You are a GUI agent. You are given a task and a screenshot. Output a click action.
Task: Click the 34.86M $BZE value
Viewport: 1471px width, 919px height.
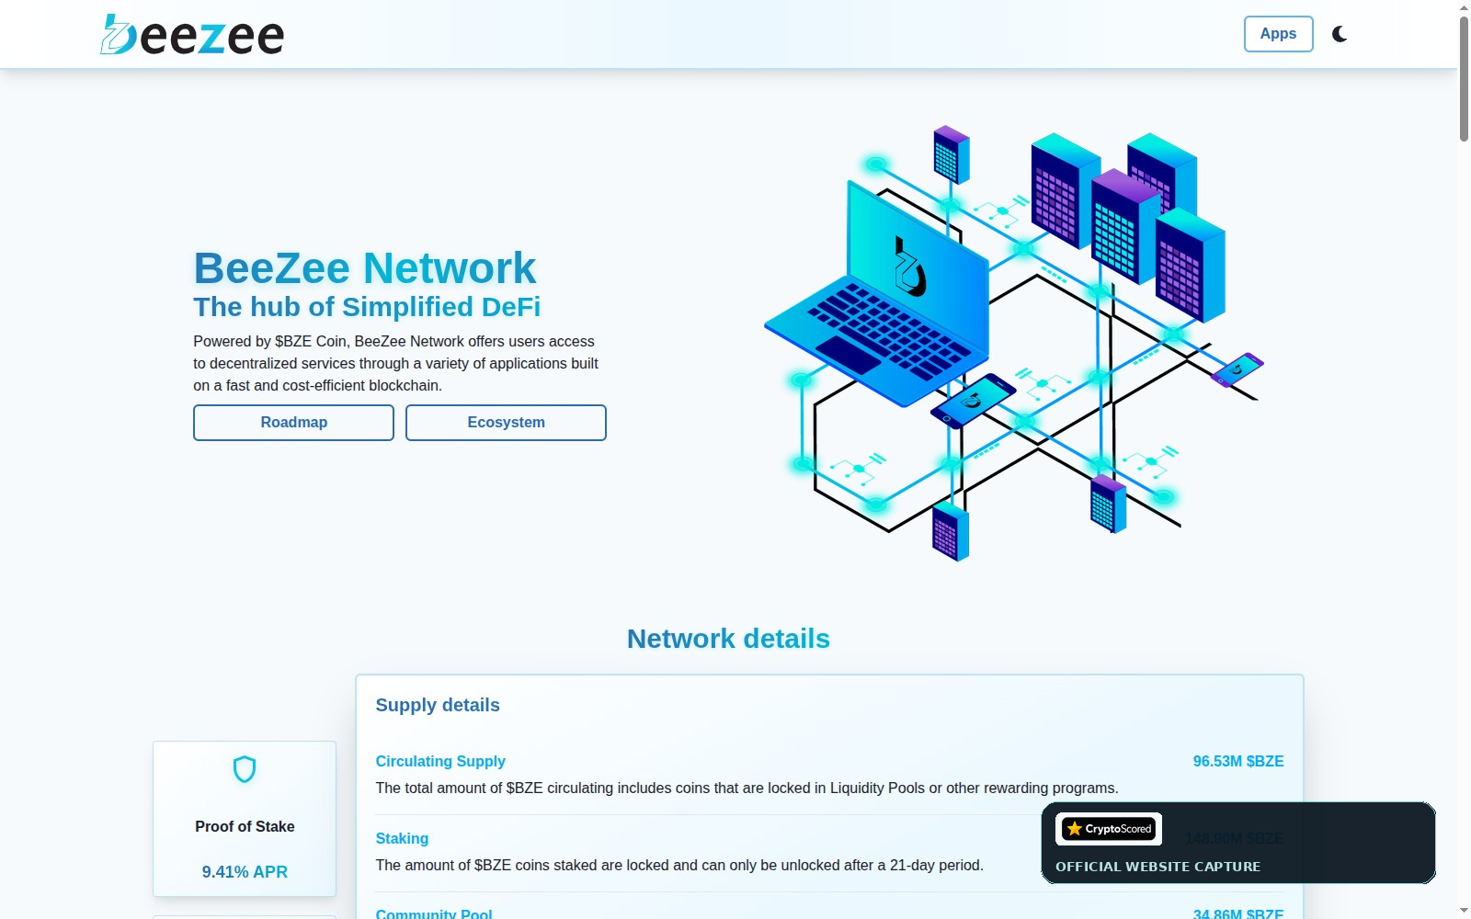click(1237, 913)
